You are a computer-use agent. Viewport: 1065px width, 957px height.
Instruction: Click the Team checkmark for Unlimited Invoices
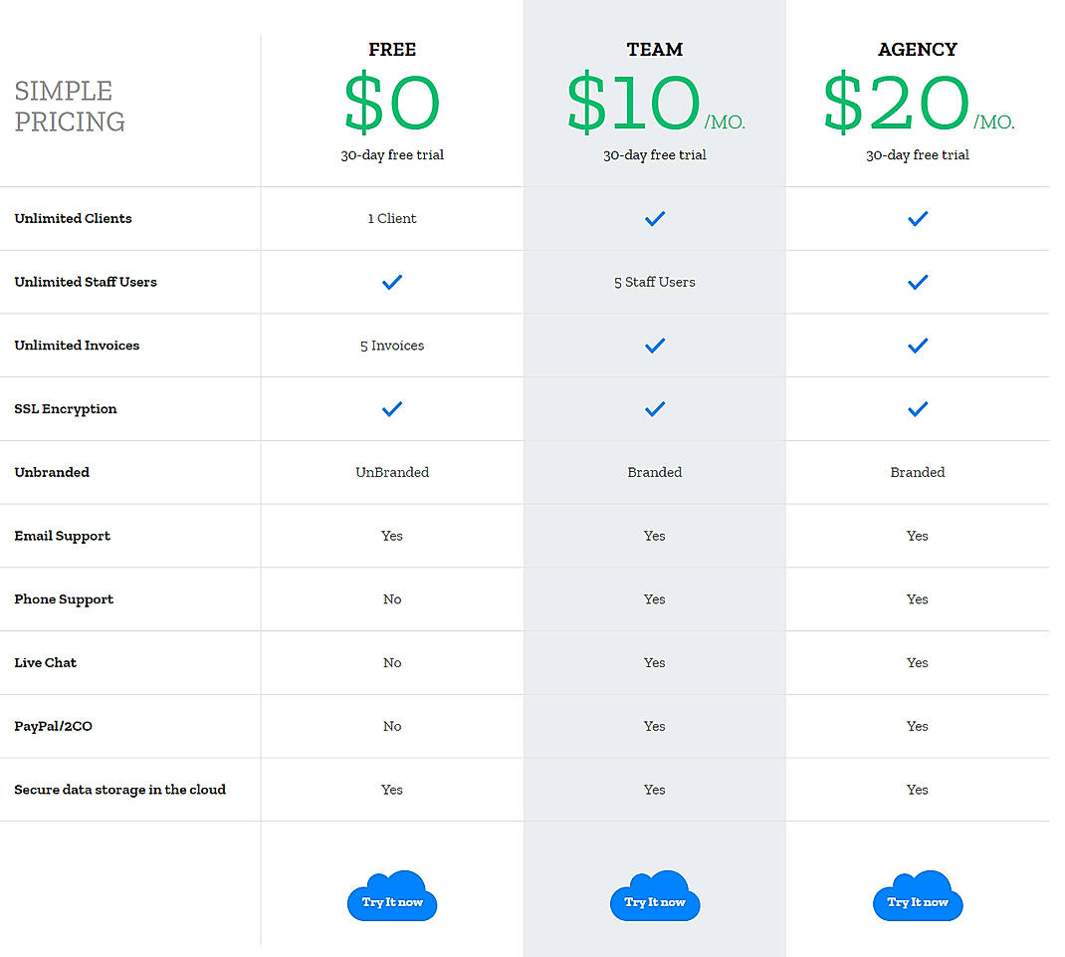point(655,346)
